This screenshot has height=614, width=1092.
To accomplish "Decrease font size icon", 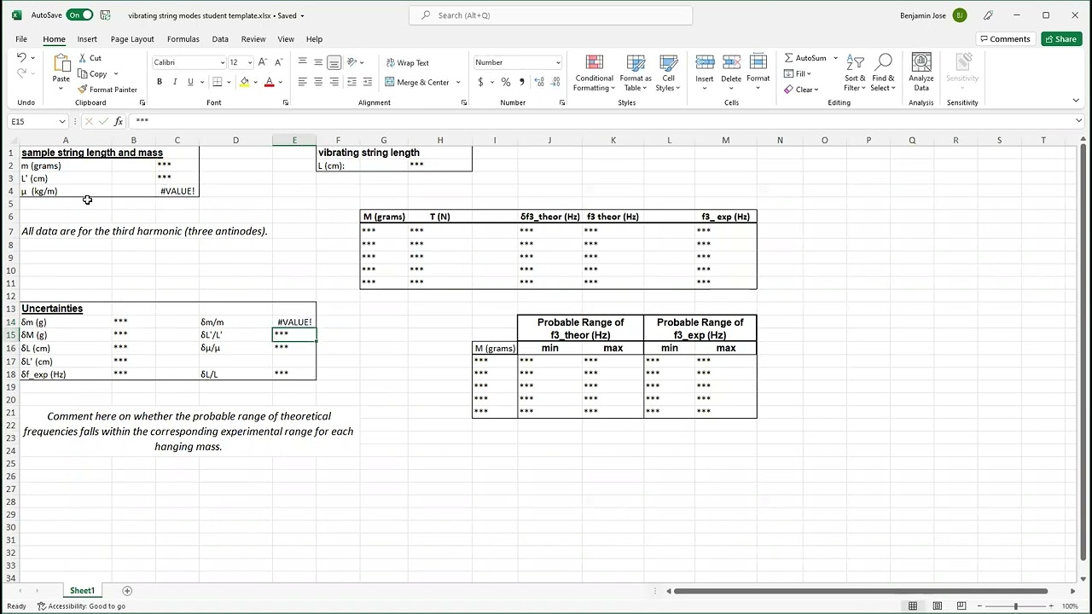I will (x=278, y=62).
